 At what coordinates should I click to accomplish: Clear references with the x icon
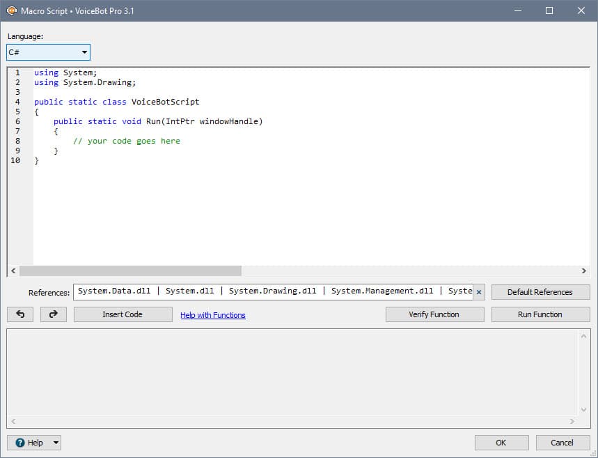pos(479,292)
